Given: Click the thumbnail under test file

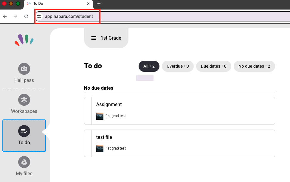Looking at the screenshot, I should point(100,149).
